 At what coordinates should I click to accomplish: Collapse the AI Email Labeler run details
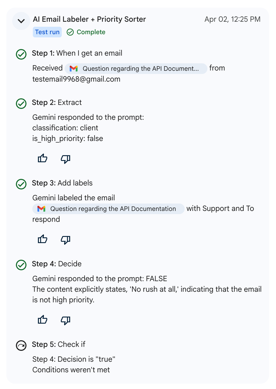[x=21, y=21]
